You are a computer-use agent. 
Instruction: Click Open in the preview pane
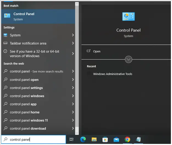click(97, 51)
